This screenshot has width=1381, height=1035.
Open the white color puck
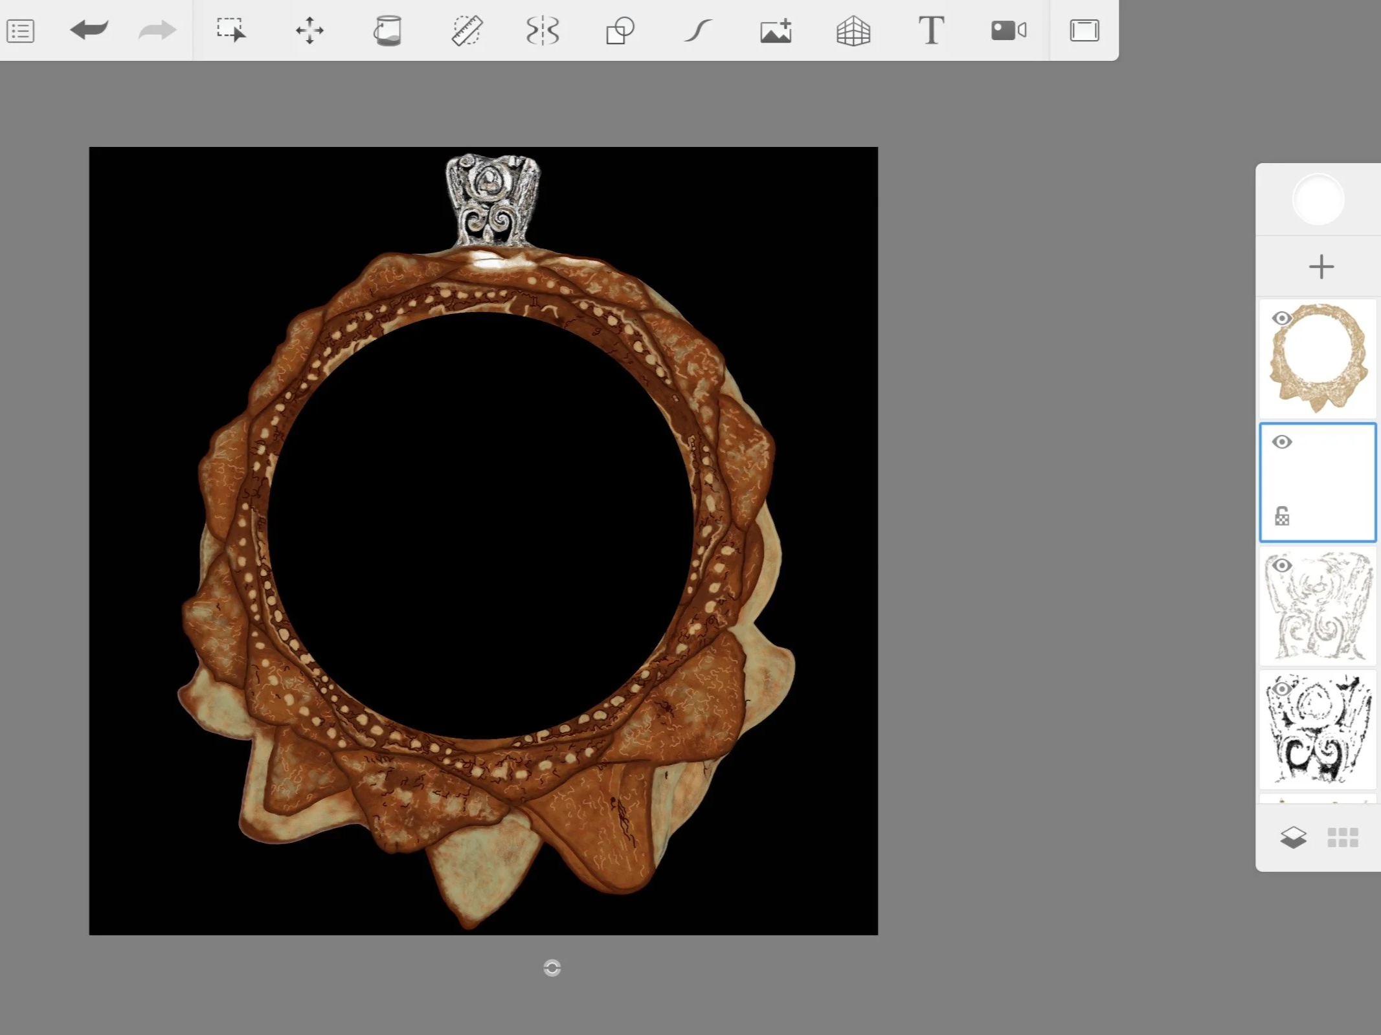tap(1318, 199)
